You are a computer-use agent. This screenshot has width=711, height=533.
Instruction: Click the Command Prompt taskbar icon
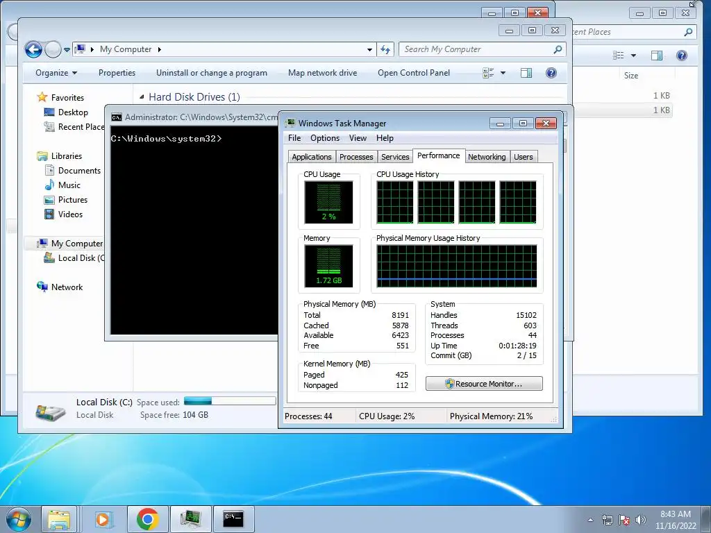(233, 519)
